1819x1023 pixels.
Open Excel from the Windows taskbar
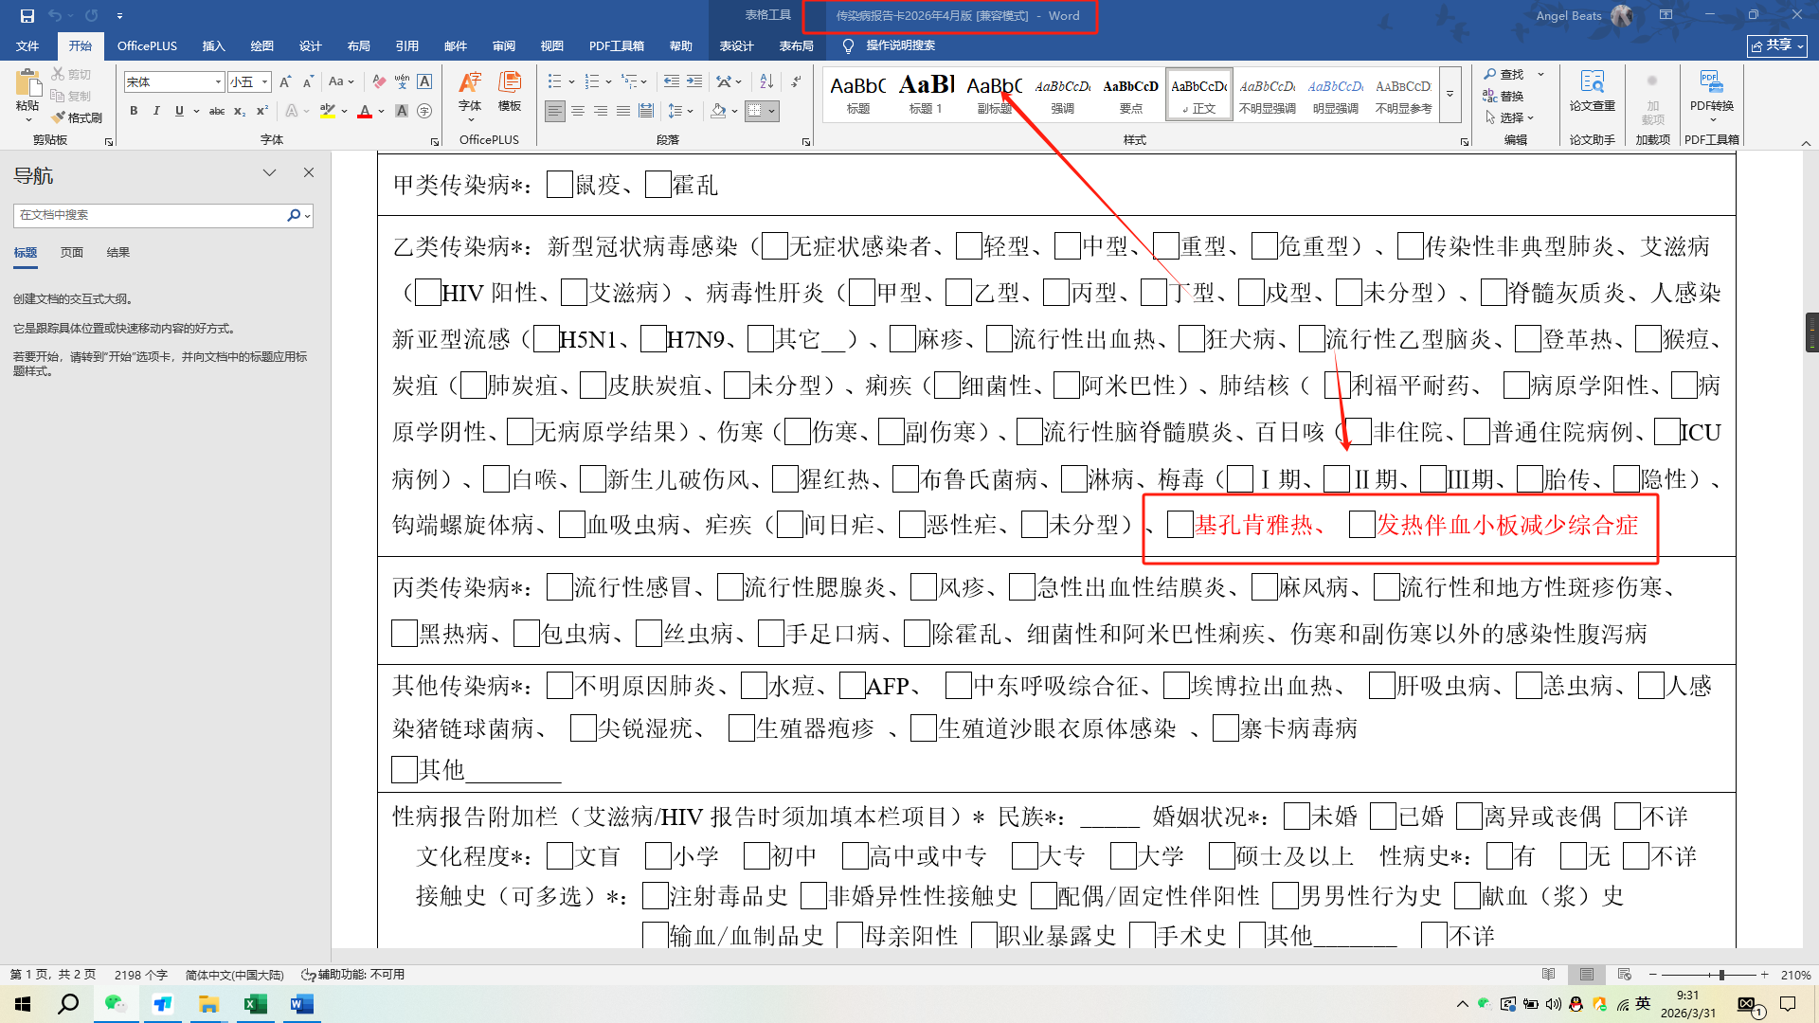pyautogui.click(x=255, y=1004)
